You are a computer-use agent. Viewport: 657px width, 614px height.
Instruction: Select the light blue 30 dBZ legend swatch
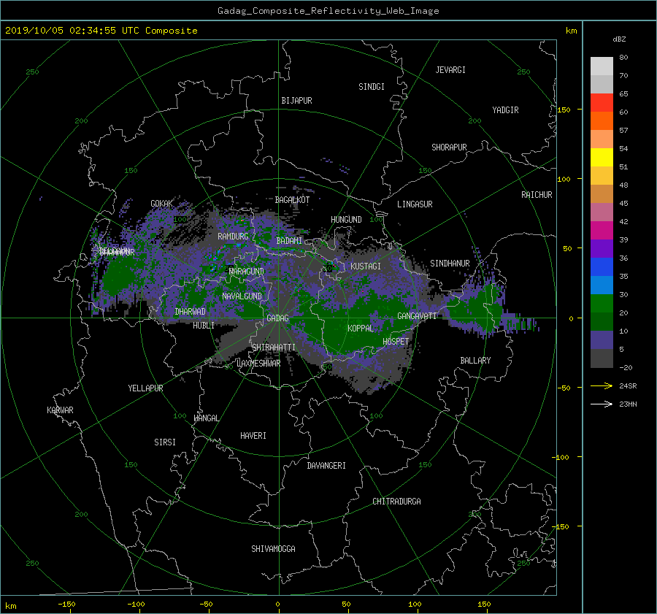tap(602, 285)
